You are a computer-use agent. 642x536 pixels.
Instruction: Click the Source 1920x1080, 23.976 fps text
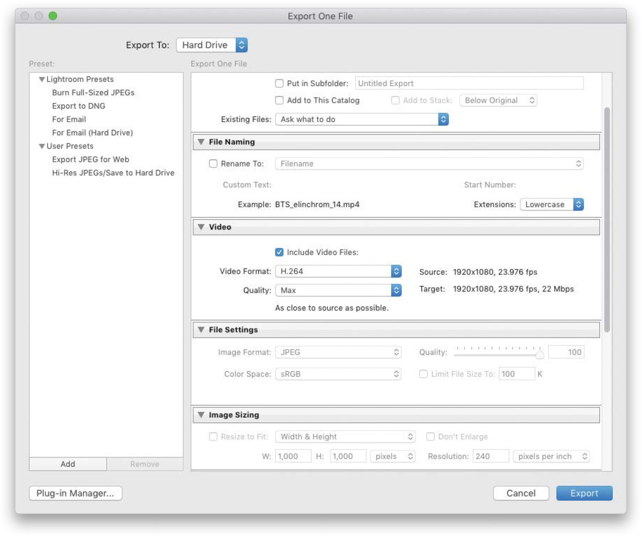495,272
